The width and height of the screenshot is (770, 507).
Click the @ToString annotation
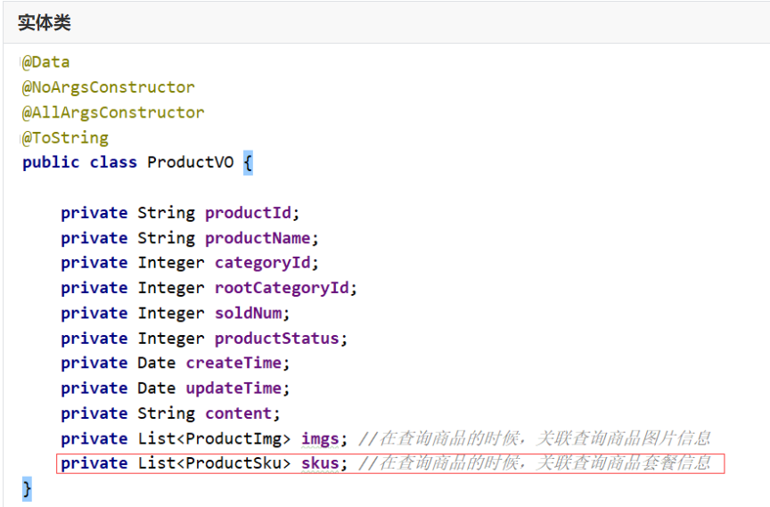coord(65,138)
